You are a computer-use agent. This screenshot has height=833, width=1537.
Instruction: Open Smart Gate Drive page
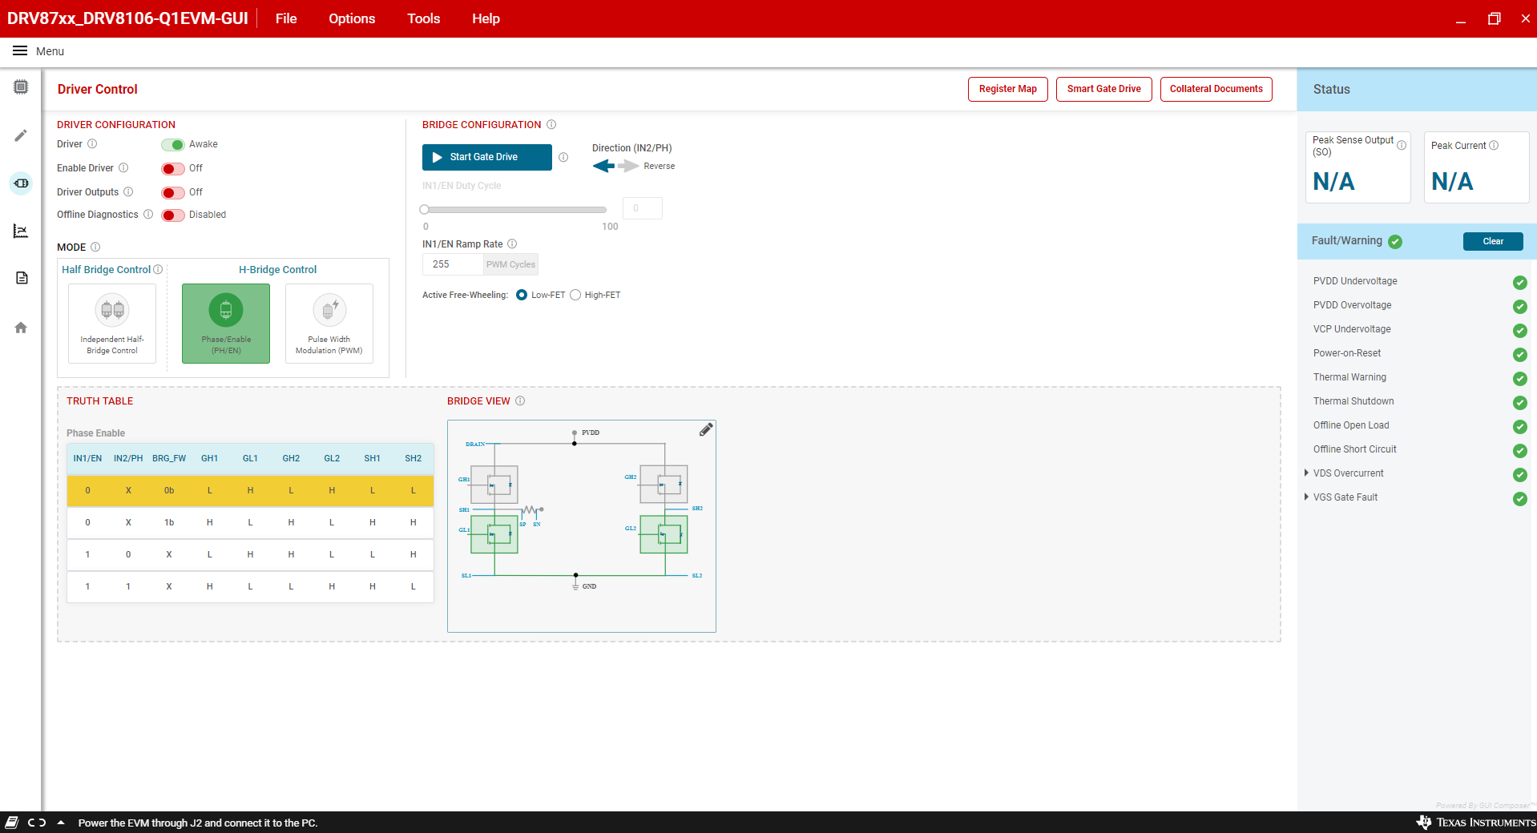pos(1103,89)
